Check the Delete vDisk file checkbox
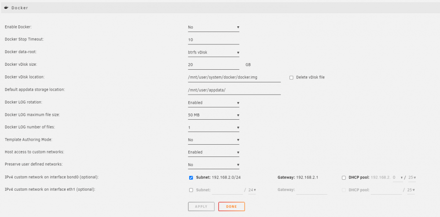This screenshot has height=217, width=440. pos(291,78)
